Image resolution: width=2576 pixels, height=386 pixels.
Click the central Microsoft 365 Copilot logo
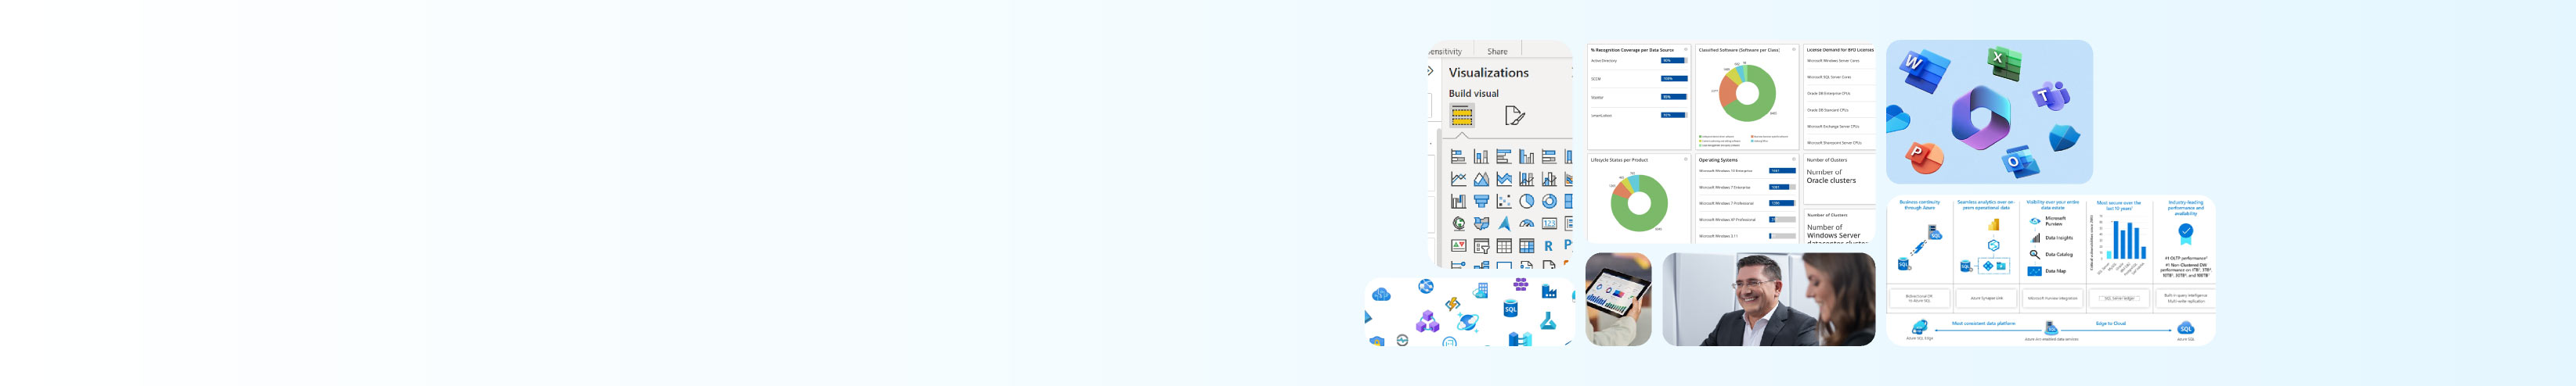pos(1980,118)
